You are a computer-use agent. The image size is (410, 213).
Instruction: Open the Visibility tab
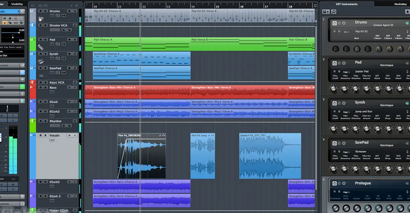(x=17, y=4)
